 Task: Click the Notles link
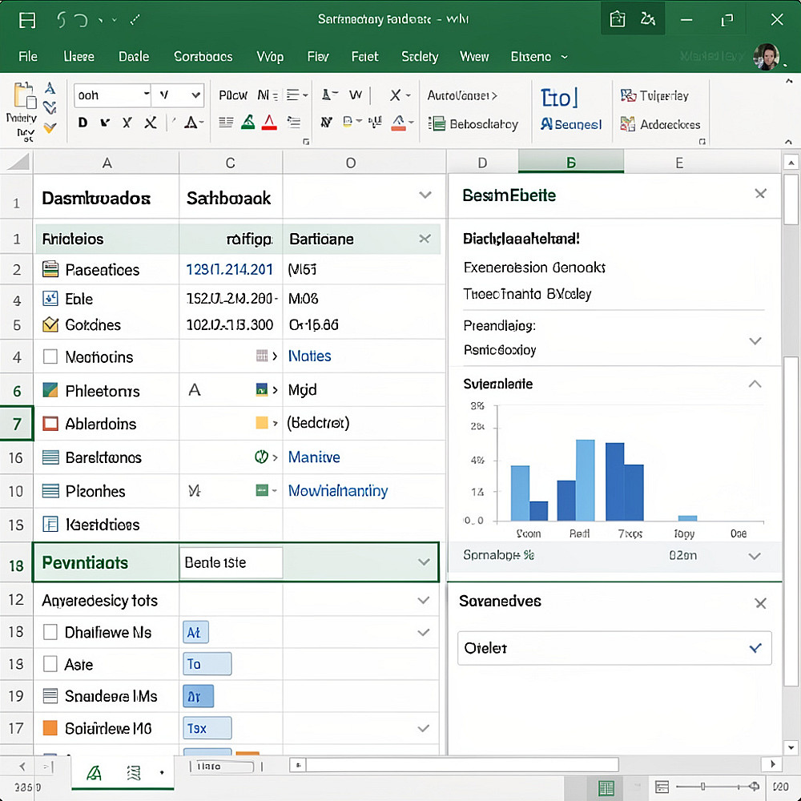tap(309, 356)
